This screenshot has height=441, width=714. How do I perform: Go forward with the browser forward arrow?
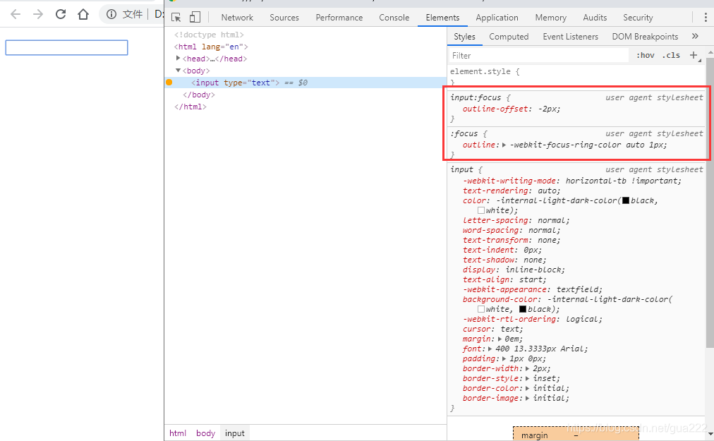click(38, 14)
